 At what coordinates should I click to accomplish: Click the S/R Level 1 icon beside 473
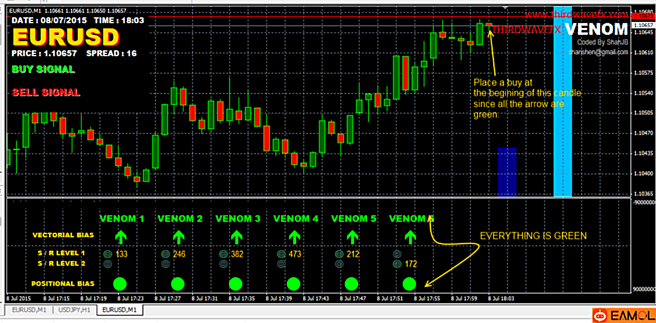281,254
